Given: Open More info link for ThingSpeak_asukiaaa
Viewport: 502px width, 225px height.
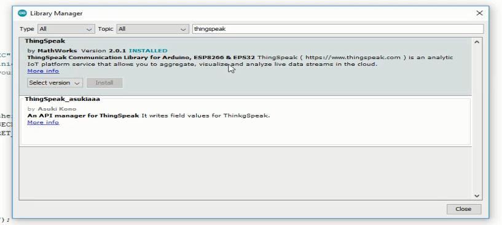Looking at the screenshot, I should click(x=43, y=122).
